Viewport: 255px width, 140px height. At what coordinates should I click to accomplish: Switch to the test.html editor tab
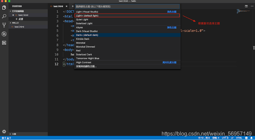58,6
